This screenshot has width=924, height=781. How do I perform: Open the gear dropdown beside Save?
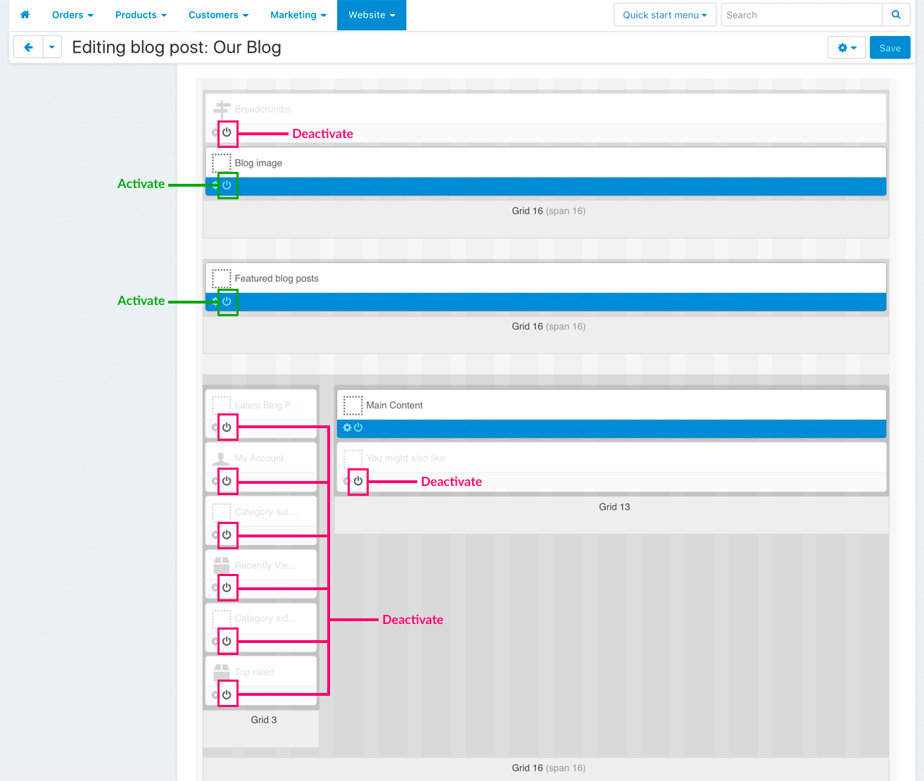pos(847,48)
